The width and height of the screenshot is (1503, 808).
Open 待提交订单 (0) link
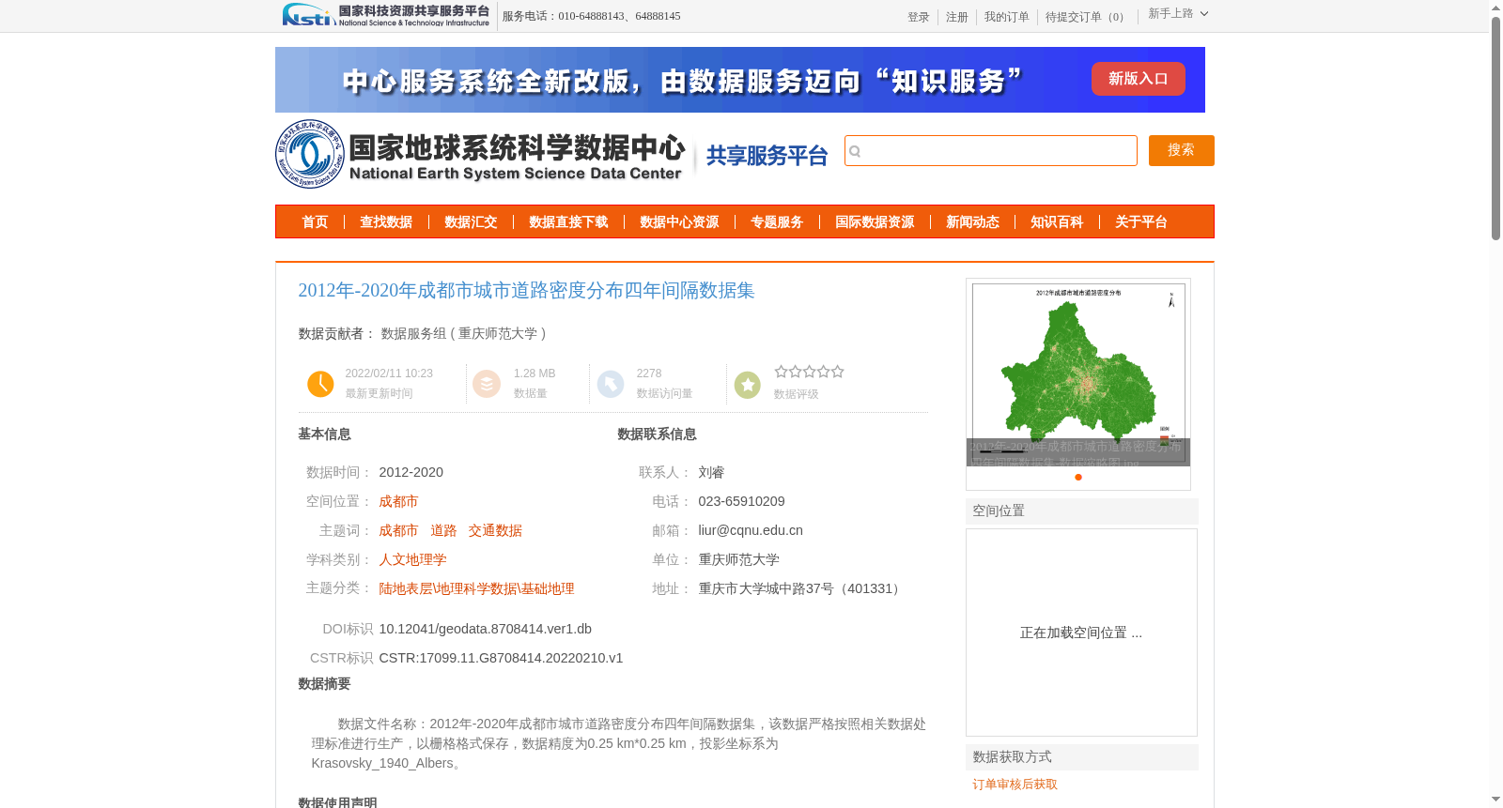[x=1087, y=17]
